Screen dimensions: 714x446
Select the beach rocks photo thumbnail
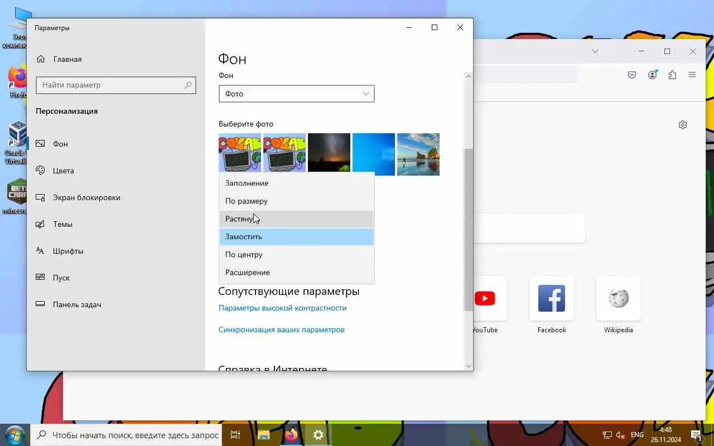[x=418, y=154]
